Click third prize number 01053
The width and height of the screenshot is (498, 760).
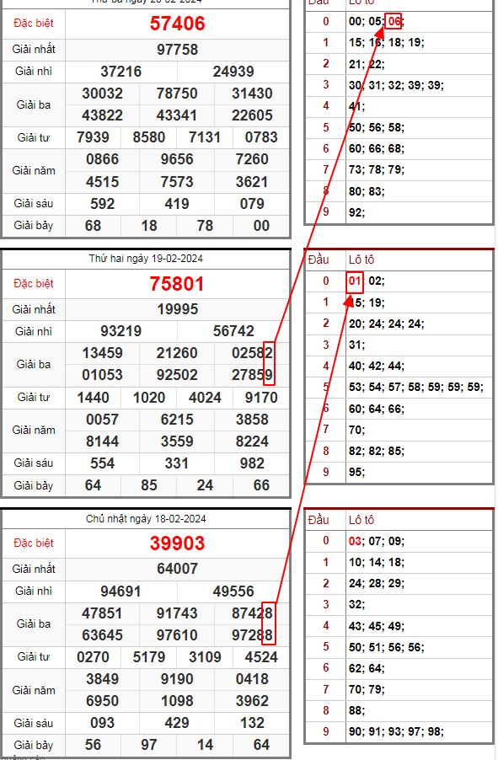click(102, 375)
